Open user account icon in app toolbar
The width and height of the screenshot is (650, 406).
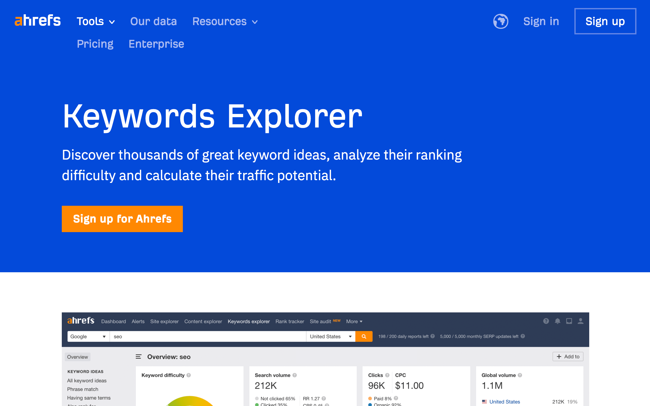click(581, 321)
